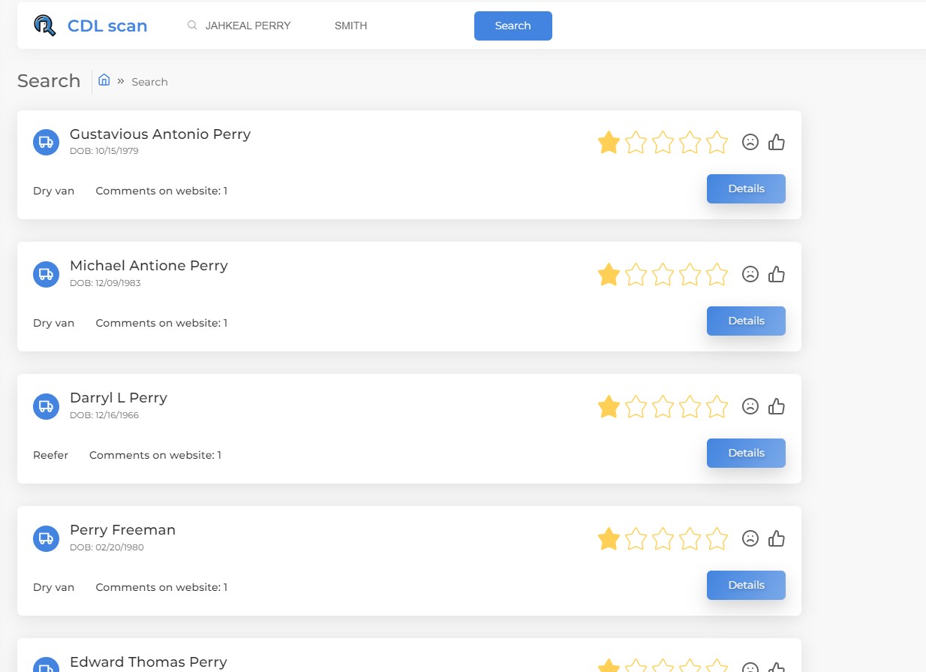Viewport: 926px width, 672px height.
Task: Click the blue Search button
Action: pyautogui.click(x=513, y=26)
